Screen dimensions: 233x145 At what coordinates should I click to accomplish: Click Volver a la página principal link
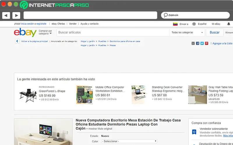coord(34,41)
